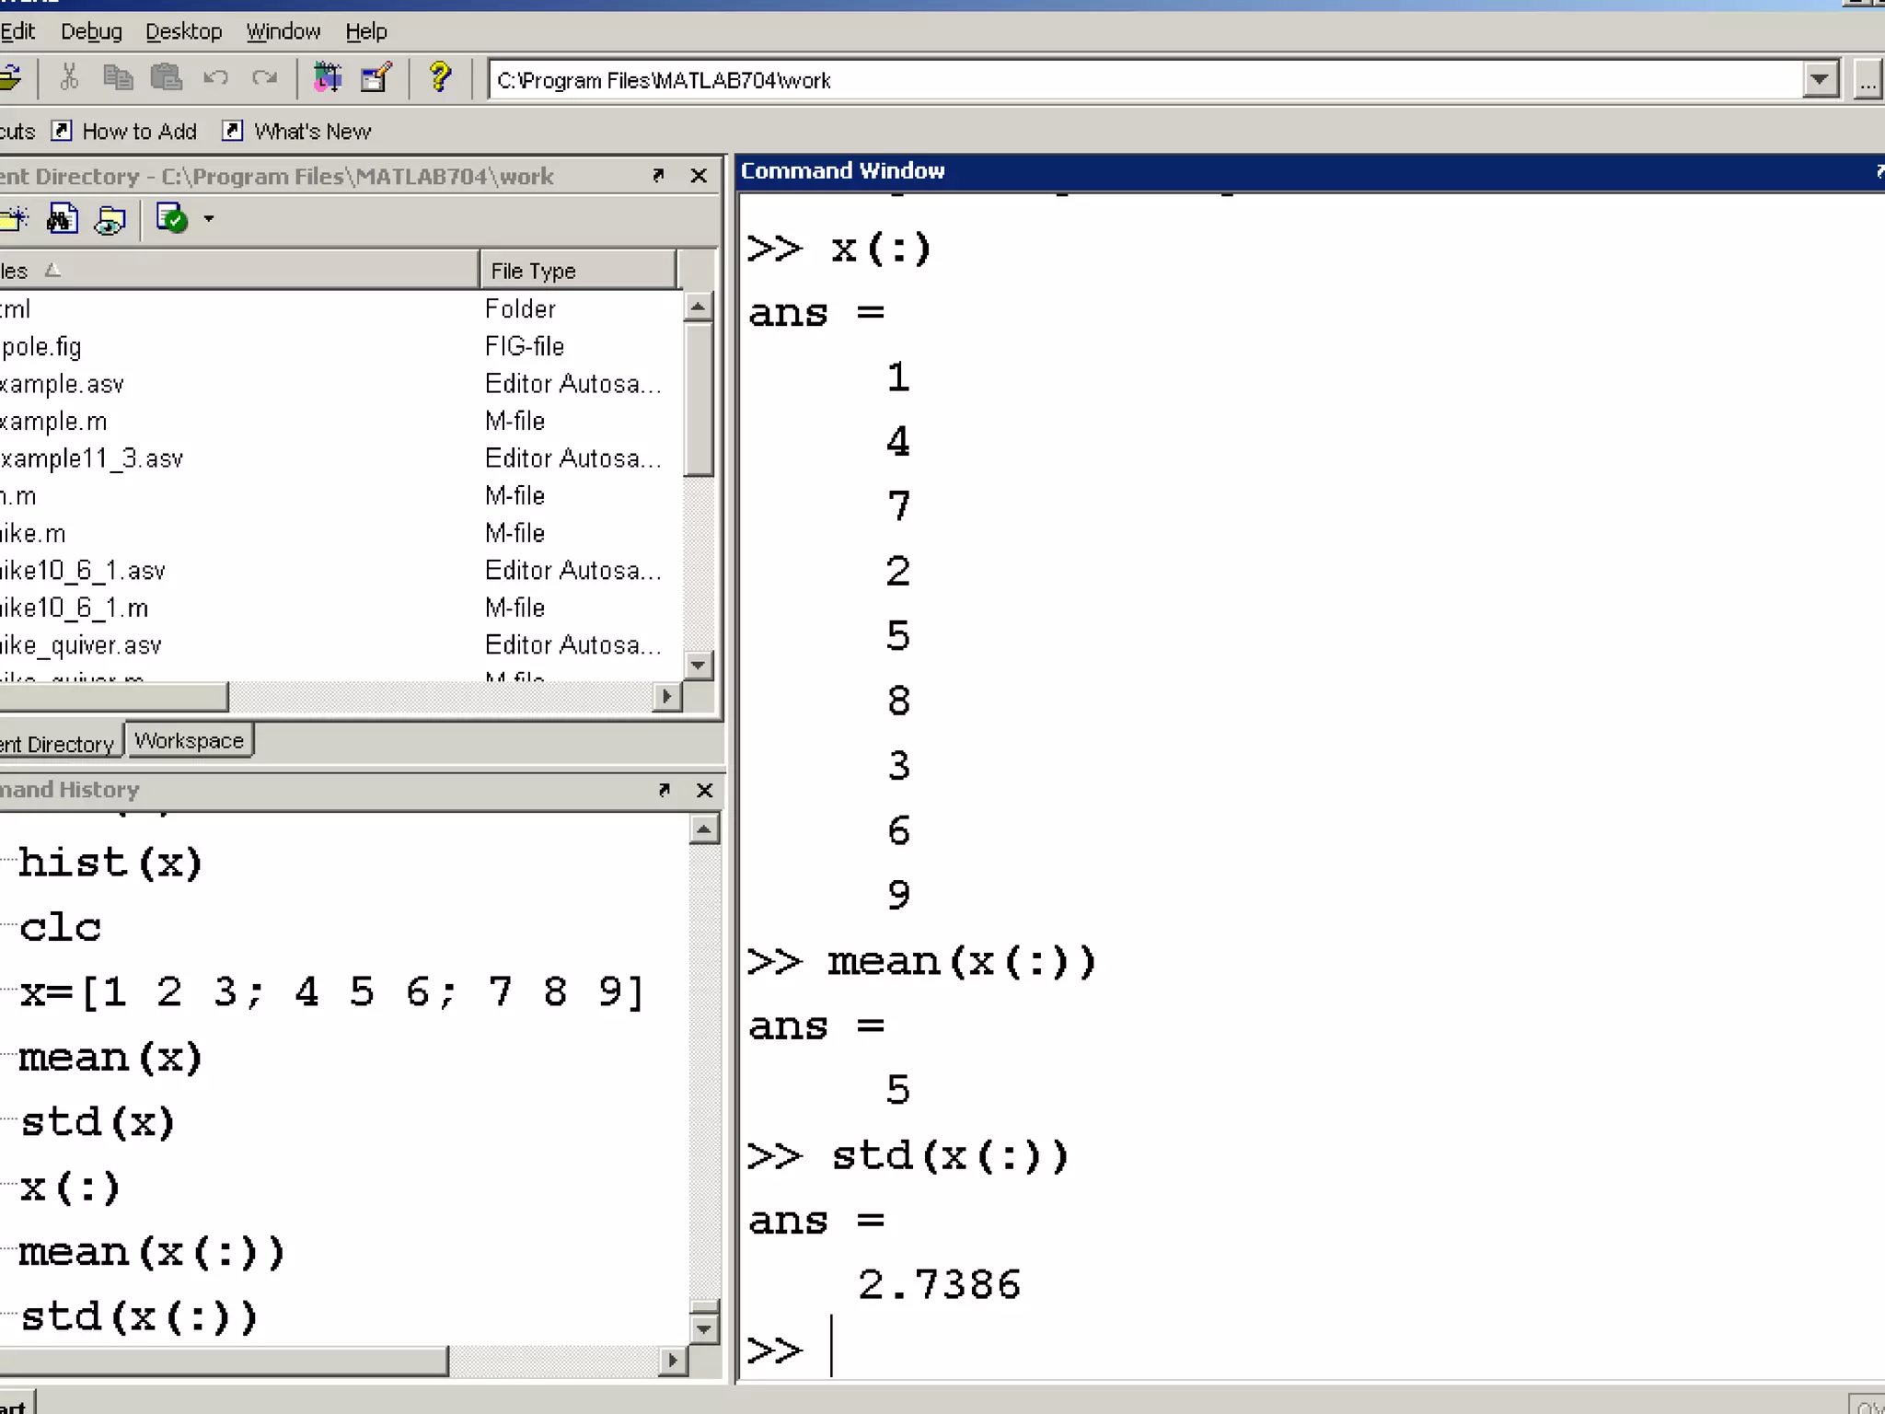Open Help via yellow question mark
Image resolution: width=1885 pixels, height=1414 pixels.
(440, 78)
